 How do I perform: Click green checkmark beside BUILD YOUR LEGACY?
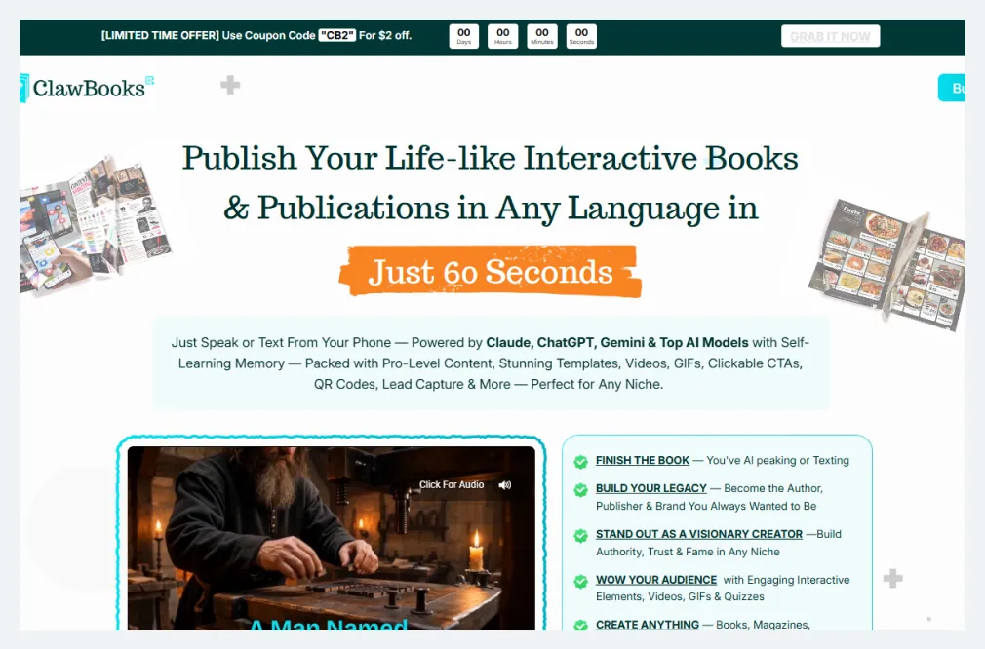[x=580, y=489]
